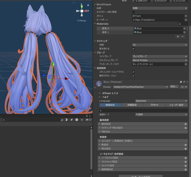Switch to the シェーダー設定 tab

pyautogui.click(x=176, y=105)
